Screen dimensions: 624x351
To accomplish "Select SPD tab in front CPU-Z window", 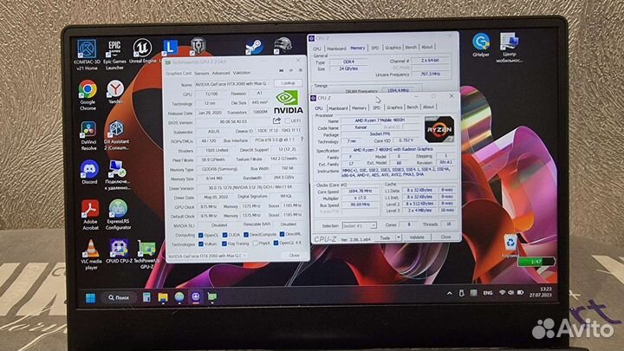I will (376, 107).
